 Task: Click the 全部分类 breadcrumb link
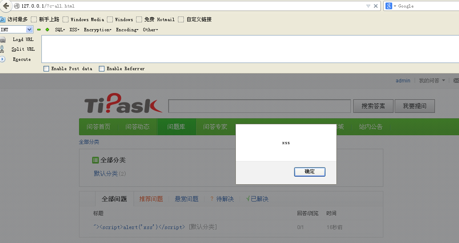pos(89,142)
